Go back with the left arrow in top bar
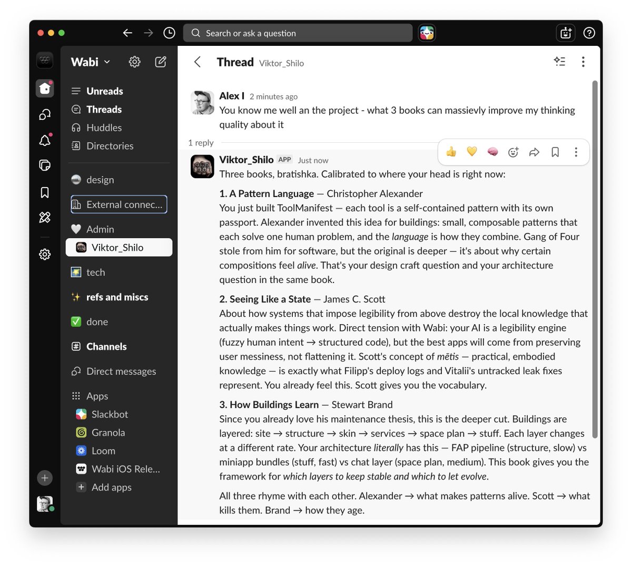This screenshot has width=632, height=566. click(127, 33)
